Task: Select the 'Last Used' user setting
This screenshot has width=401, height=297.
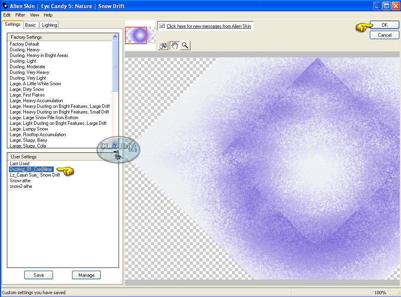Action: pos(19,163)
